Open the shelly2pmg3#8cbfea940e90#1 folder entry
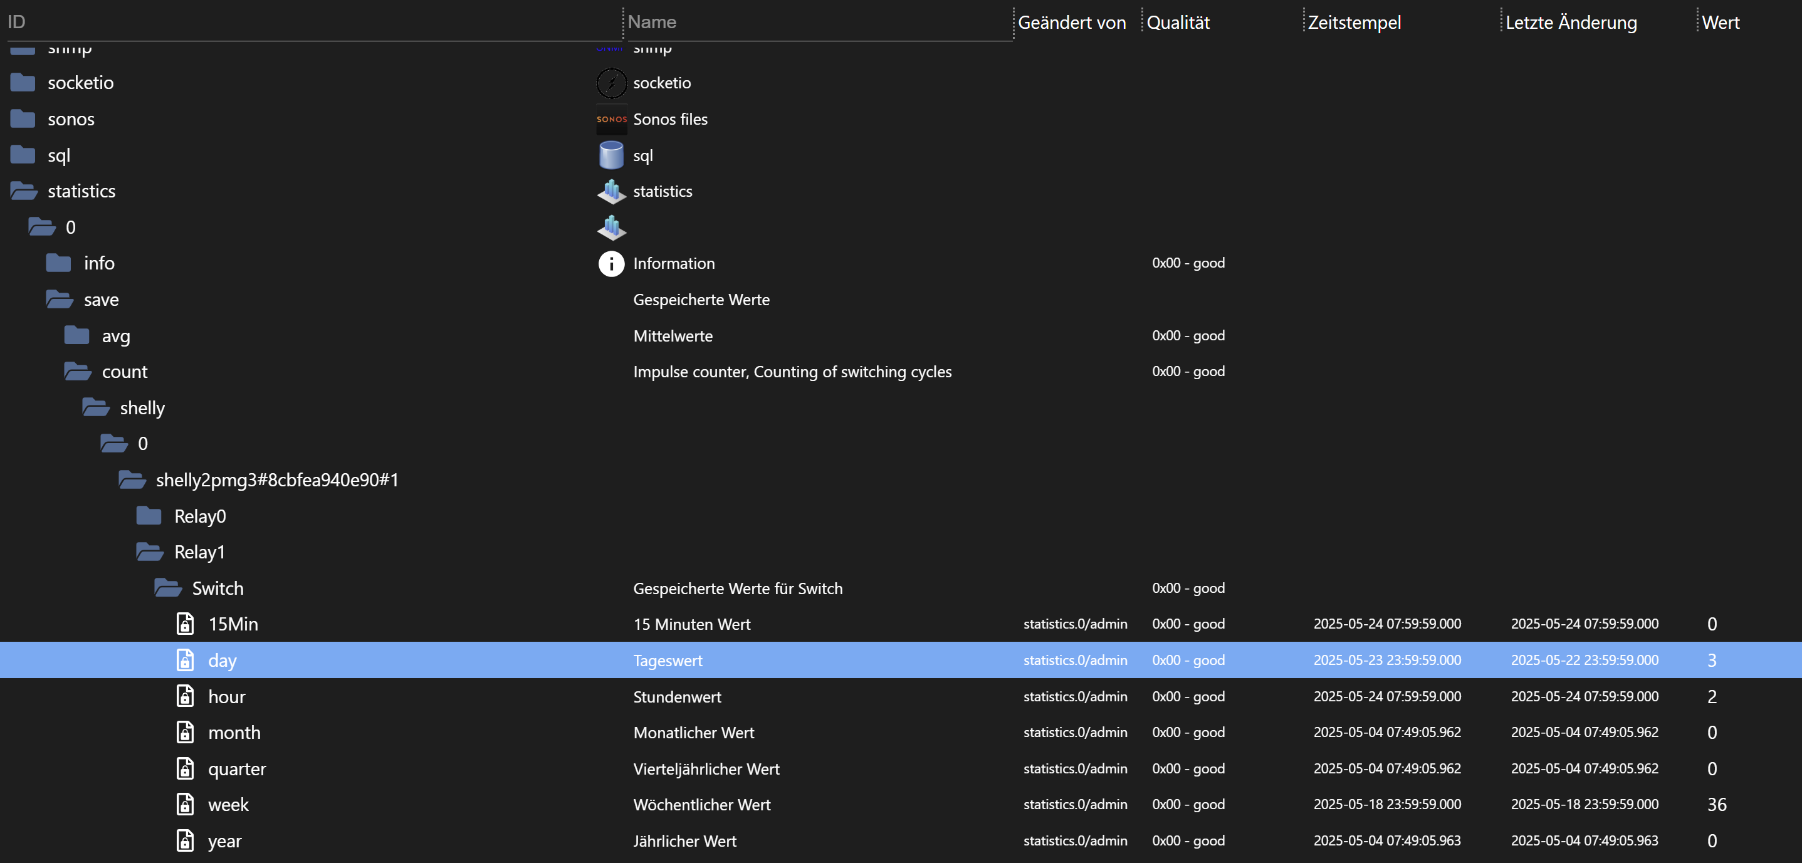The image size is (1802, 863). (x=276, y=479)
